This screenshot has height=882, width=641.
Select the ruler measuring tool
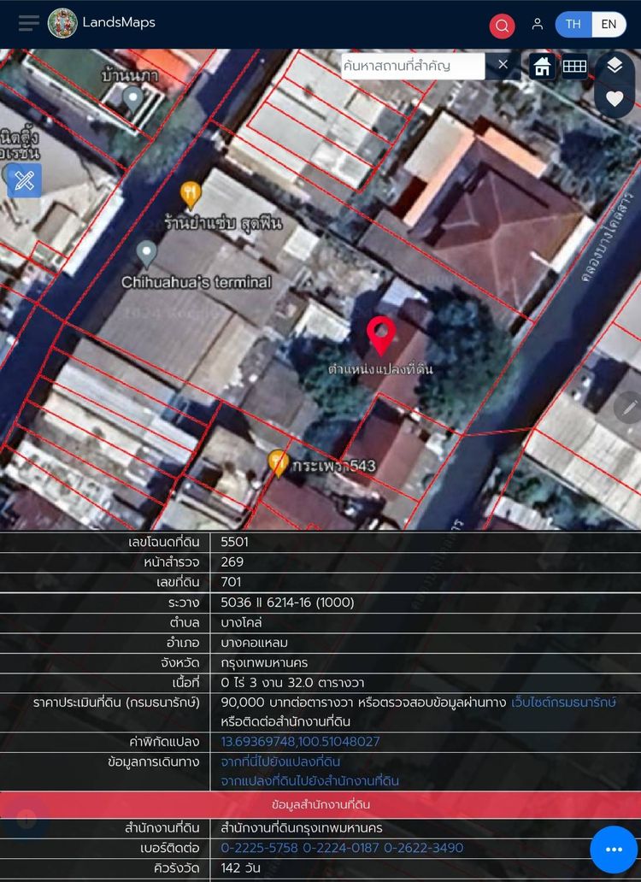24,180
